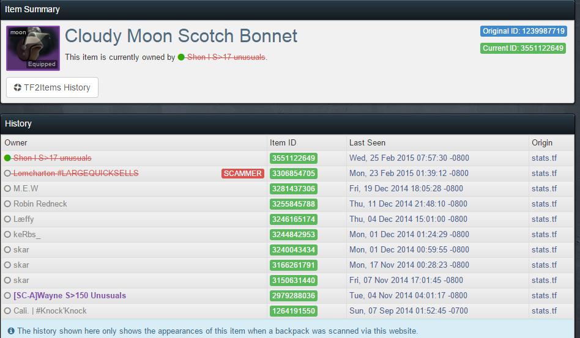The height and width of the screenshot is (338, 580).
Task: Open current owner link in Item Summary
Action: click(x=226, y=57)
